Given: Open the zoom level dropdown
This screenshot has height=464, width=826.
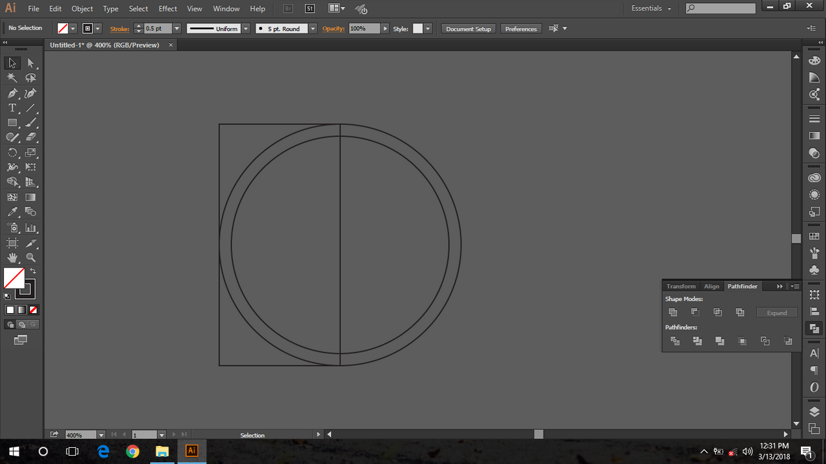Looking at the screenshot, I should click(101, 435).
